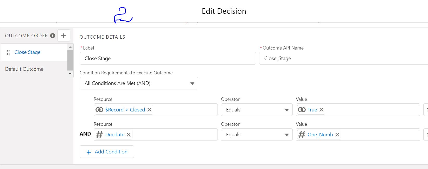The image size is (428, 169).
Task: Click the Duedate number hash icon
Action: (99, 135)
